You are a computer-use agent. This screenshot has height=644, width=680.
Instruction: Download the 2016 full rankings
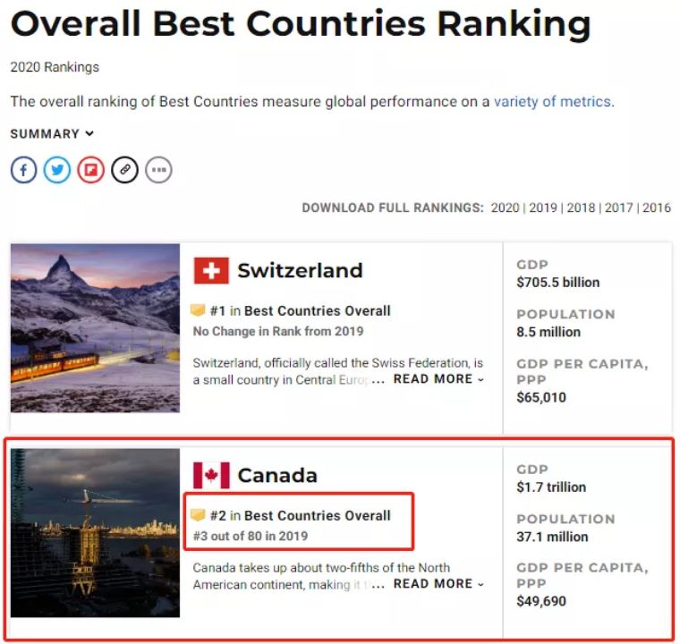tap(656, 208)
